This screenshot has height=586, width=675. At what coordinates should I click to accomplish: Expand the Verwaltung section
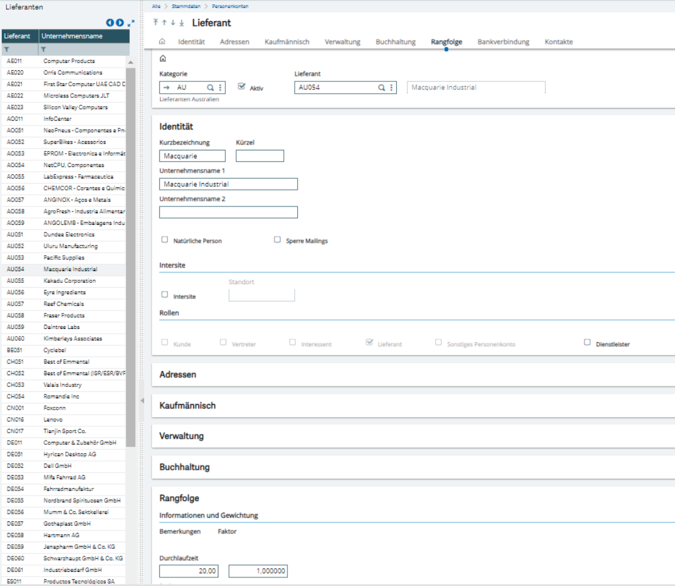[182, 436]
